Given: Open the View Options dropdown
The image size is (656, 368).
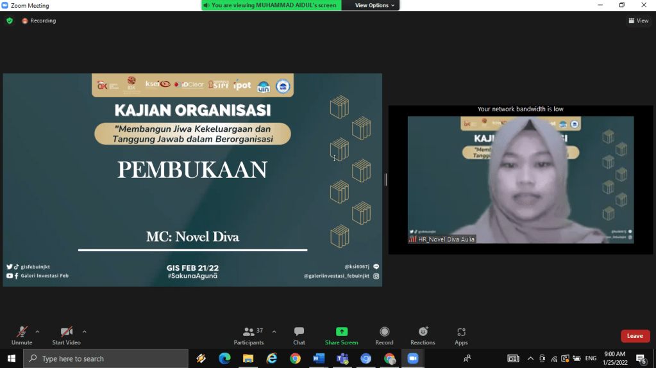Looking at the screenshot, I should click(376, 5).
